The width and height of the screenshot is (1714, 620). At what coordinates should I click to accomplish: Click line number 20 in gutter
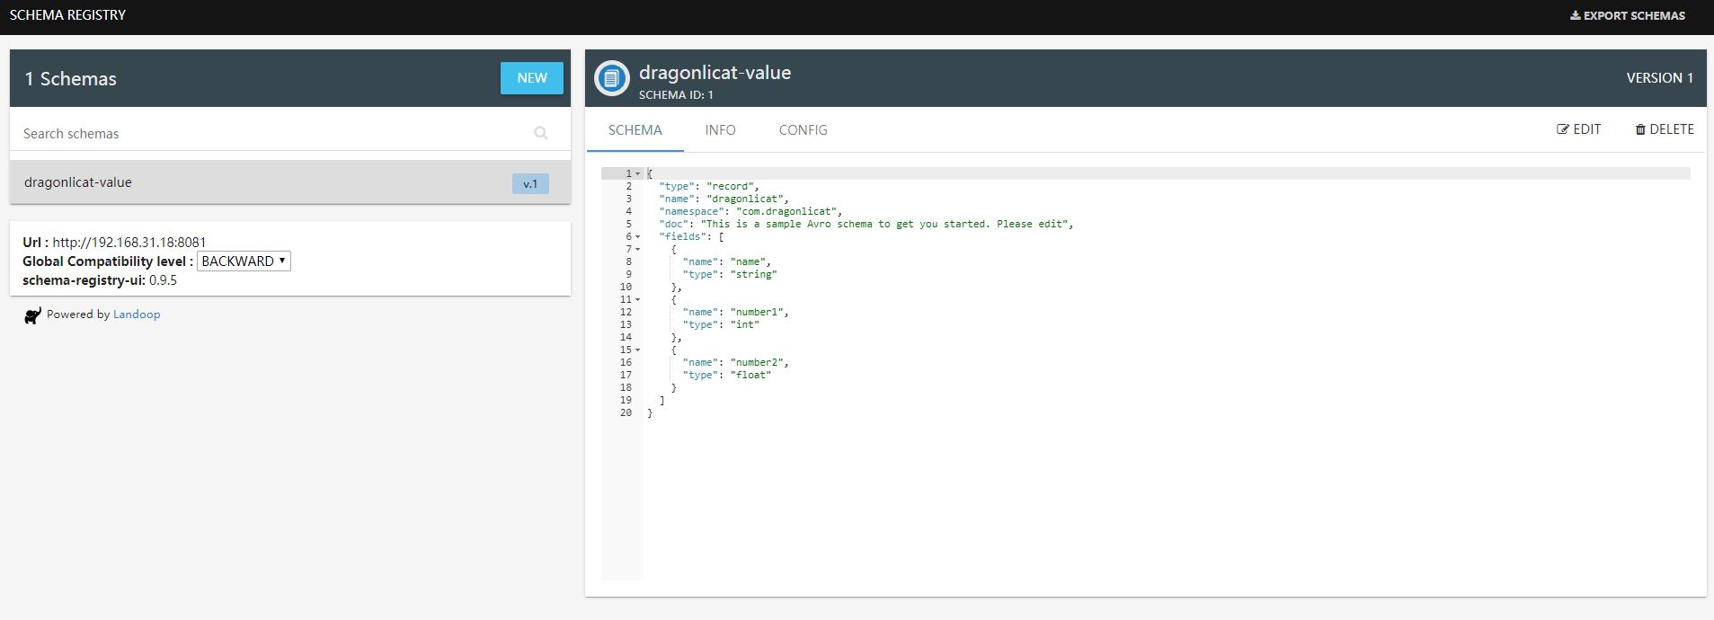(626, 413)
